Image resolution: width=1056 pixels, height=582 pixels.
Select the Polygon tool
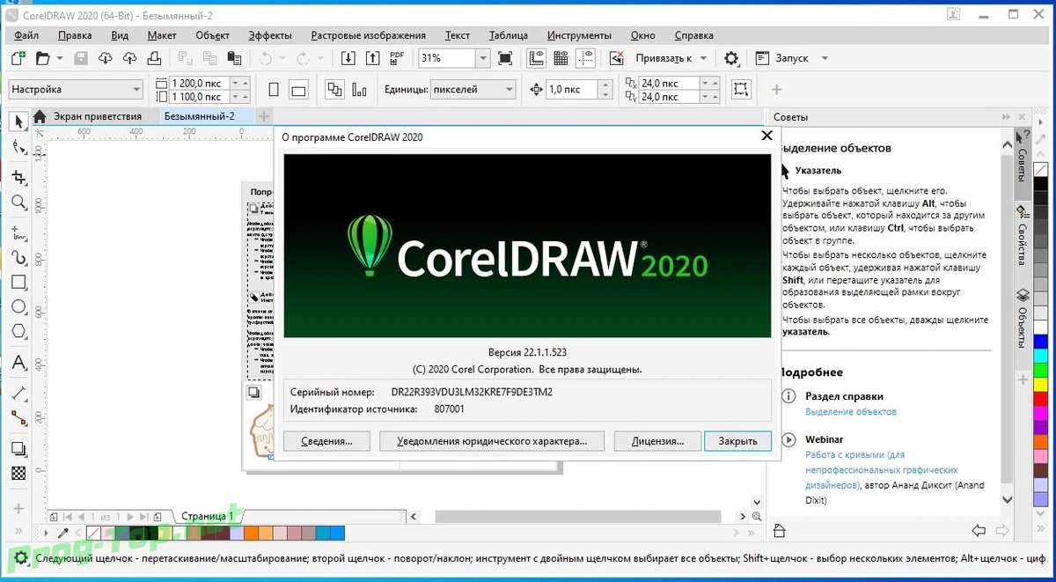tap(18, 332)
